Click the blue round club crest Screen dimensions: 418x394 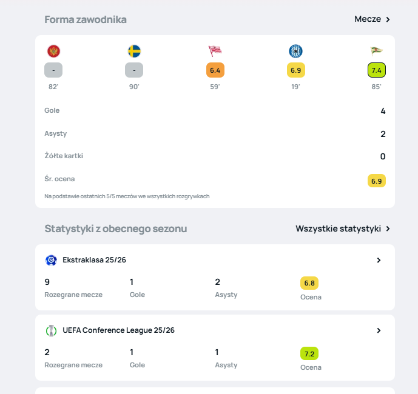[x=295, y=52]
